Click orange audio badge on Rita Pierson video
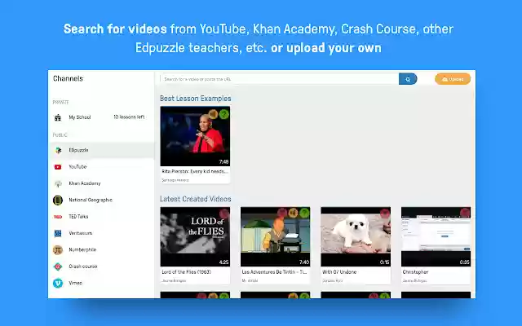522x326 pixels. tap(213, 114)
